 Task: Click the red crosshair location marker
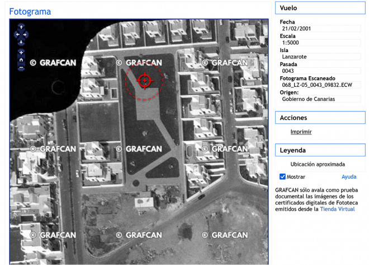[144, 81]
